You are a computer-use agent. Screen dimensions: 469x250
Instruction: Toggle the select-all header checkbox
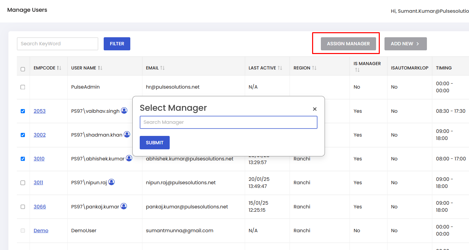point(23,69)
